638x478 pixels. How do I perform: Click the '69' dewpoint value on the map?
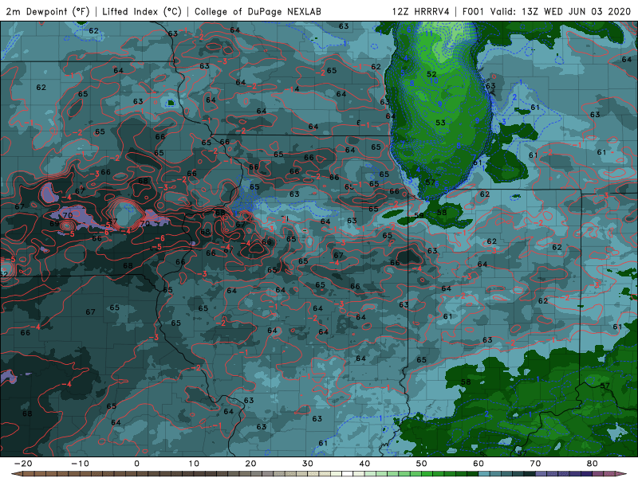pyautogui.click(x=54, y=224)
